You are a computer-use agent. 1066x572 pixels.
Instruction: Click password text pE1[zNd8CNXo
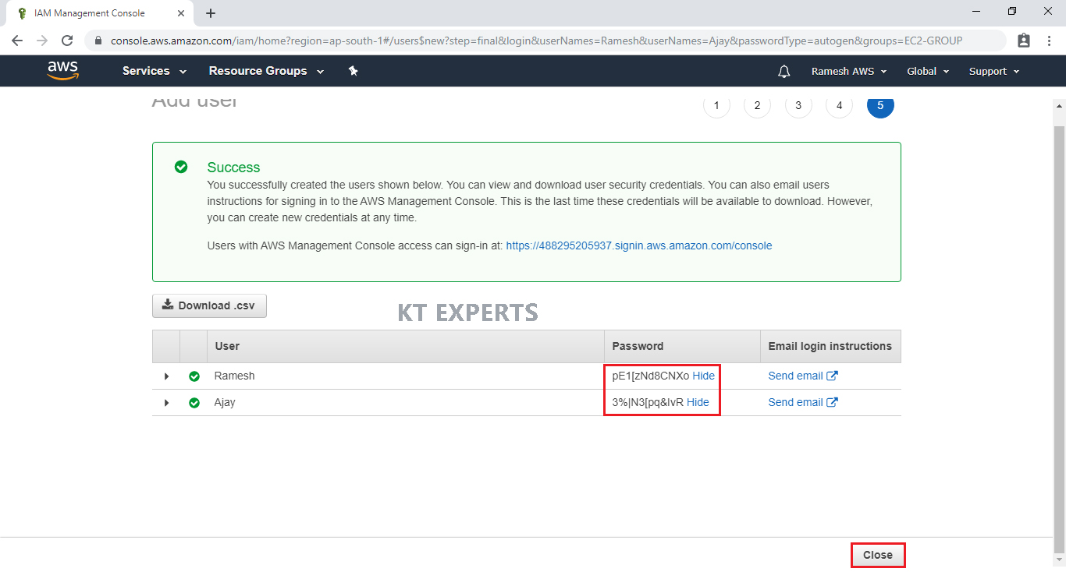click(x=651, y=376)
